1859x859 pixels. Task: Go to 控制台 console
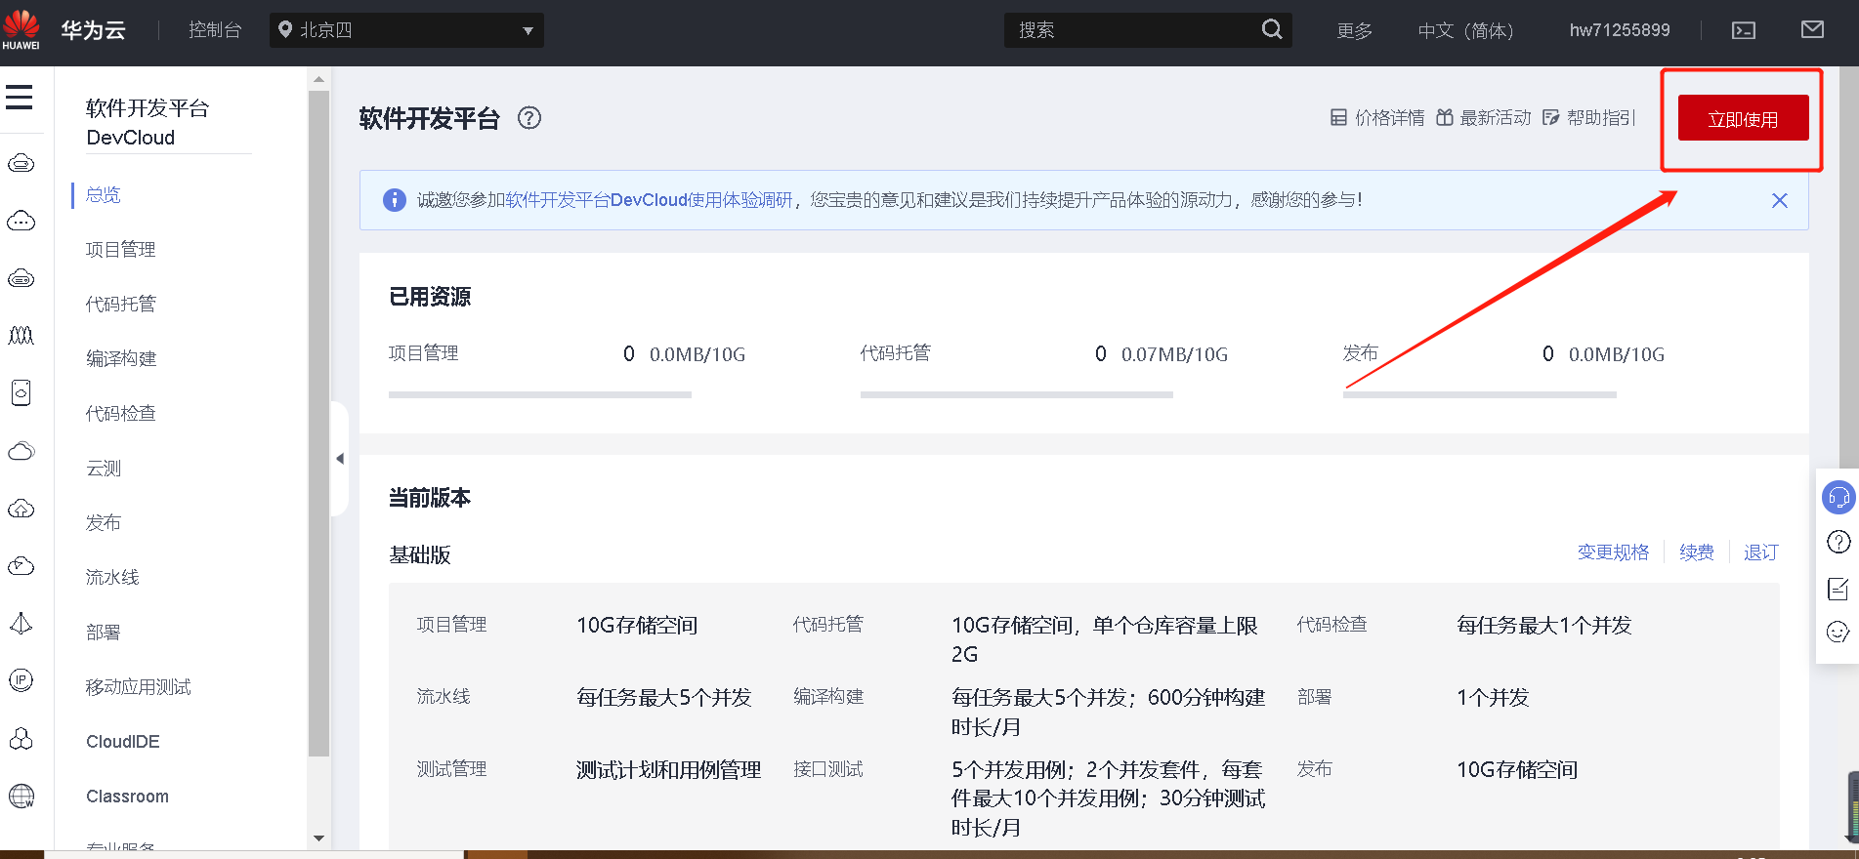tap(215, 30)
